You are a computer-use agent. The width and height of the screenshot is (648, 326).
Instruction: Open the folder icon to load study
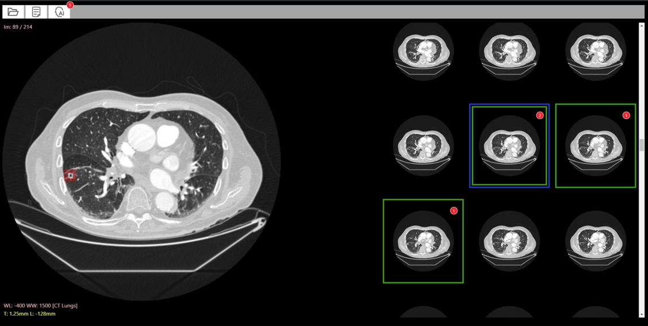[13, 12]
